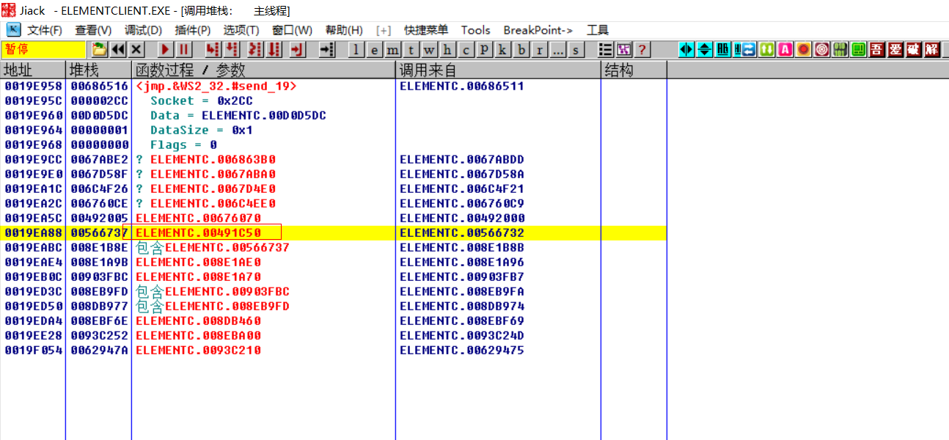Click the 调用来自 column header

coord(498,70)
